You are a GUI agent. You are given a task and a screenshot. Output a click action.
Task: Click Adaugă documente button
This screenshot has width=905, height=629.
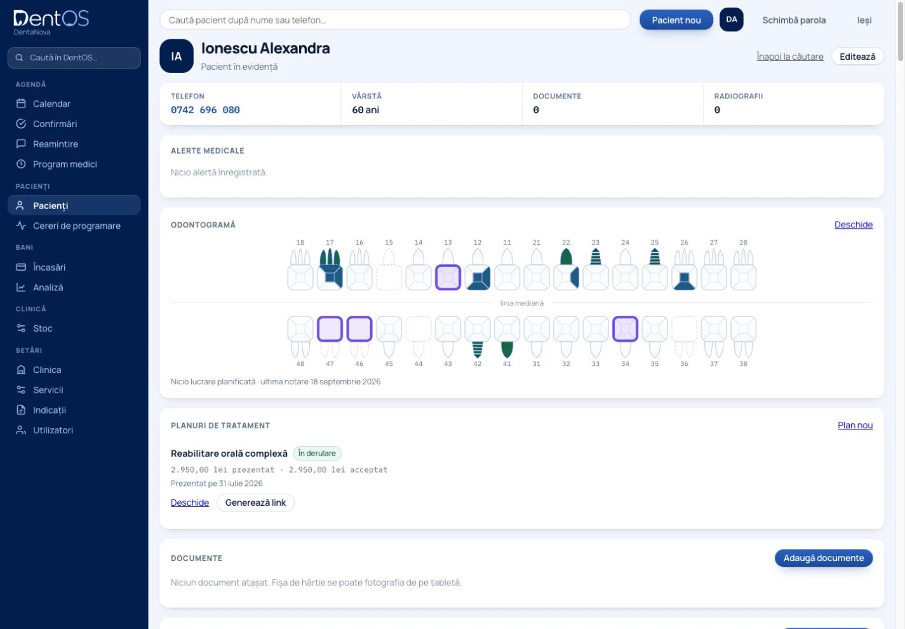coord(824,558)
